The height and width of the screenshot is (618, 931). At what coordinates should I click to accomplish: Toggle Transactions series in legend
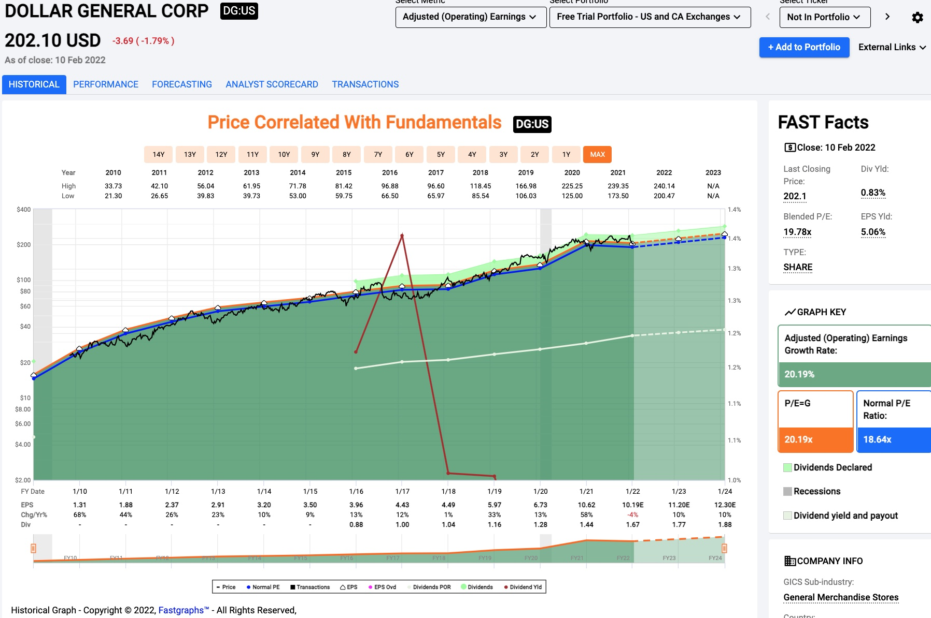tap(310, 587)
